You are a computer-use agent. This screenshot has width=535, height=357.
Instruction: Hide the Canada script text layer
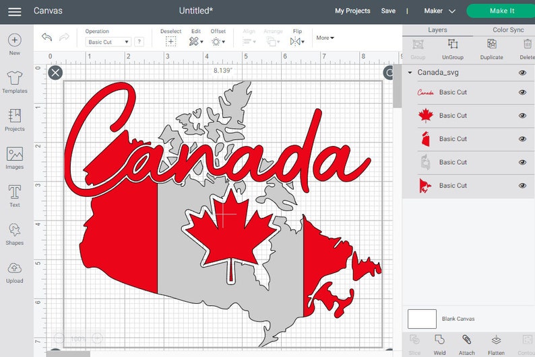pos(522,92)
